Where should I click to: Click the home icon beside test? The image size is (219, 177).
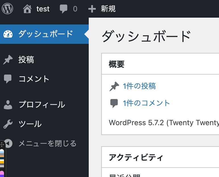(27, 9)
